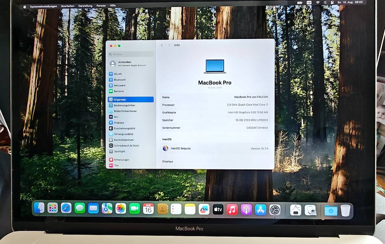Open Reminders from the Dock
The height and width of the screenshot is (244, 385).
click(x=176, y=209)
